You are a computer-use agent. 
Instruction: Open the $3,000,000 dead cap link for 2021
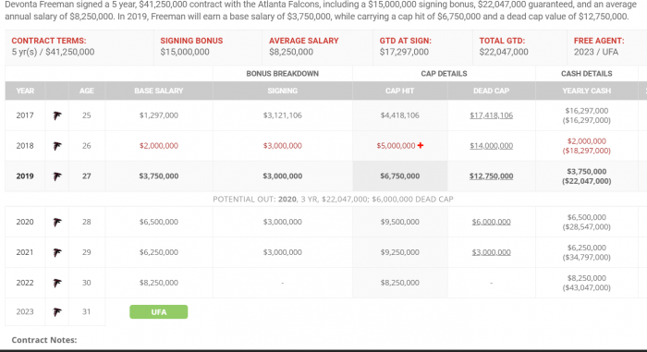491,252
